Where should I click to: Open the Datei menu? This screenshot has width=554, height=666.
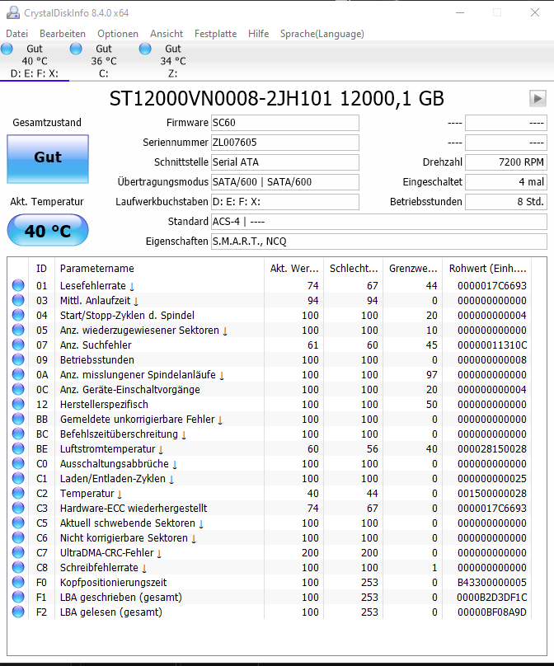[x=17, y=34]
